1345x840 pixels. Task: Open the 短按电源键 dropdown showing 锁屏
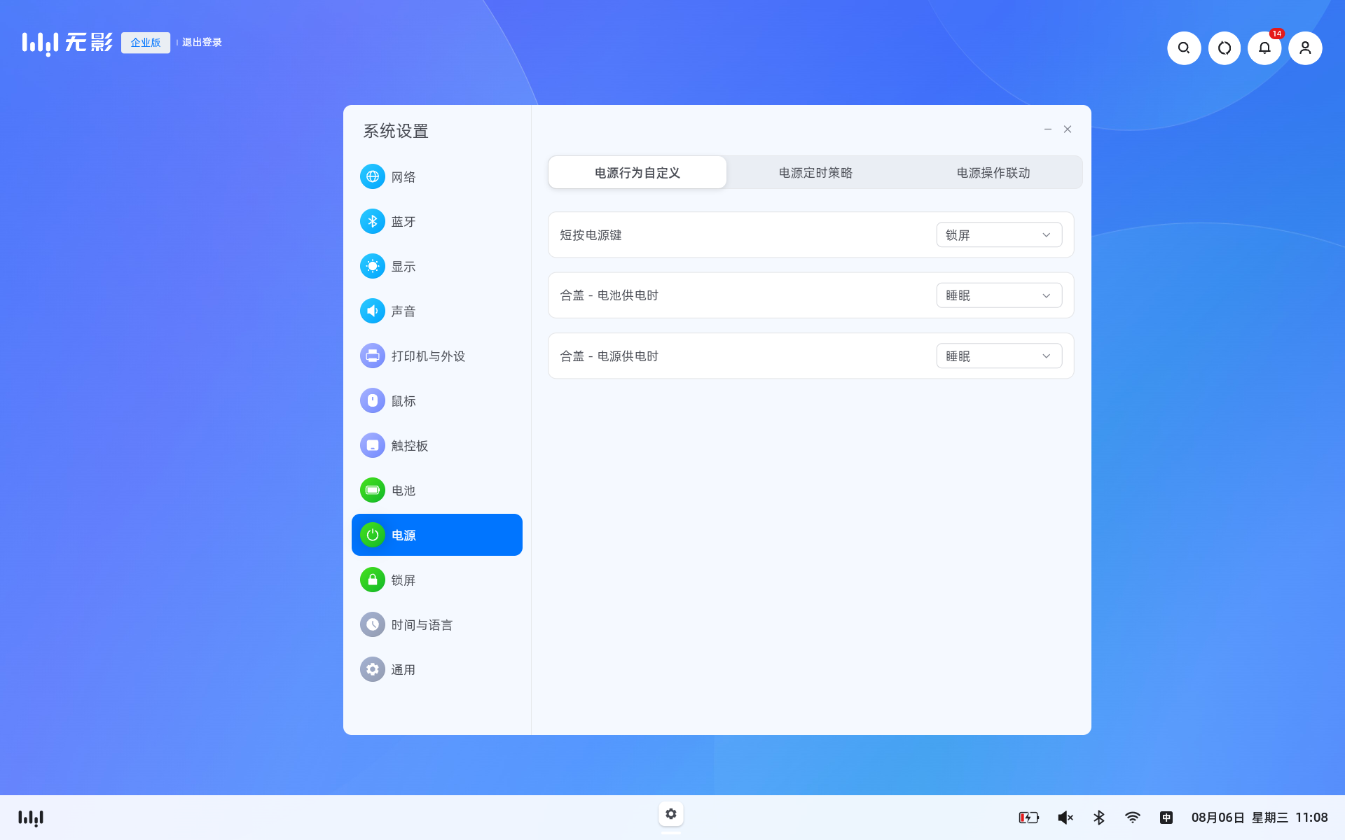point(999,234)
